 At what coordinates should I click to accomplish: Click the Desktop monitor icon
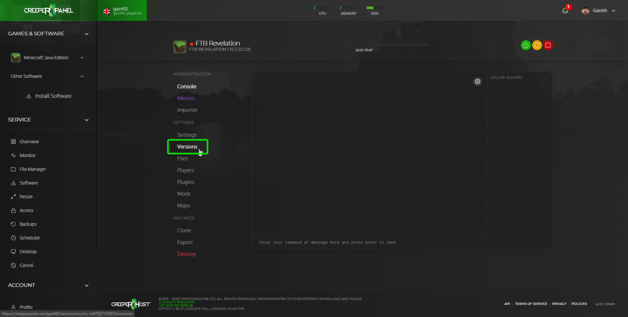pos(13,252)
